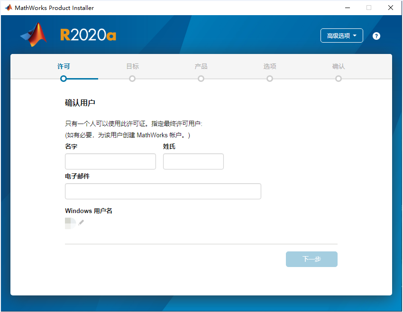This screenshot has width=403, height=312.
Task: Select the 许可 step tab
Action: coord(64,66)
